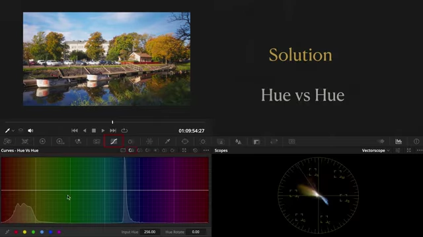Click the Input Hue value field

(x=150, y=232)
